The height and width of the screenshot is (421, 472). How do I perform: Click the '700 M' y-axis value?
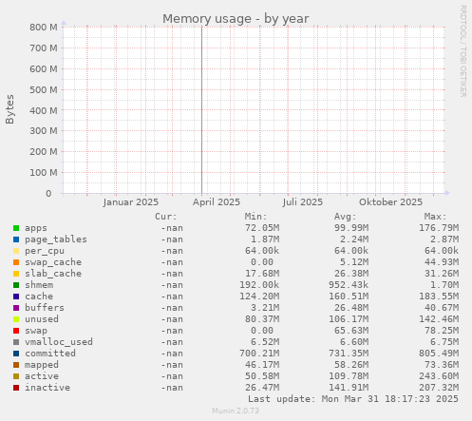click(x=44, y=48)
